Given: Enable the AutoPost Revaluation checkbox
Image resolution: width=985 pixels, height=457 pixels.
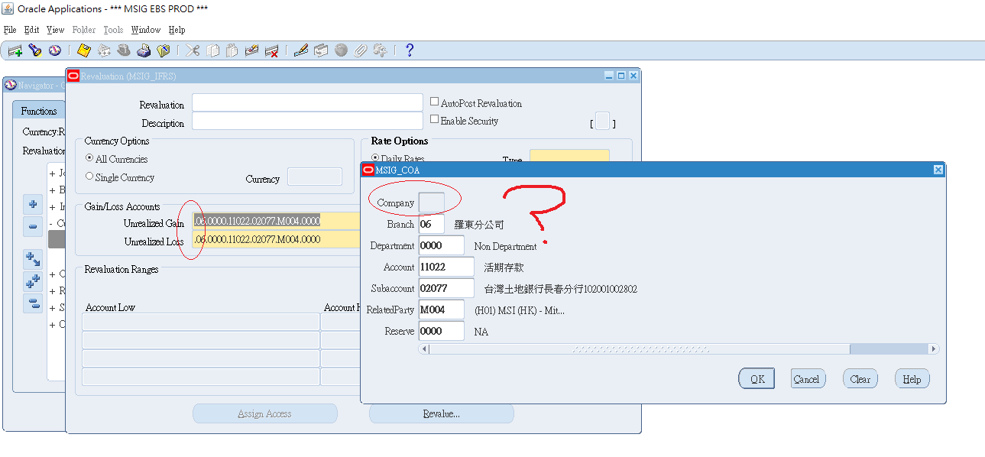Looking at the screenshot, I should (435, 102).
